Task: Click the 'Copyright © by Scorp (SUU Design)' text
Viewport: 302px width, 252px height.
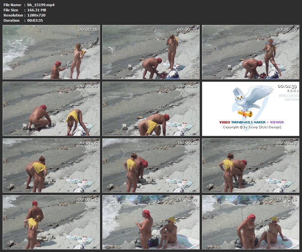Action: [x=252, y=127]
